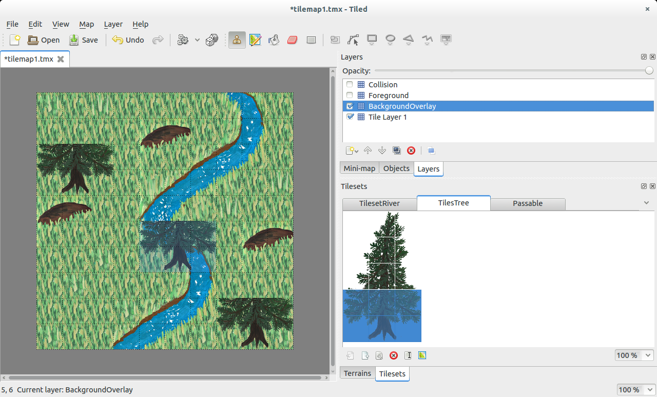657x397 pixels.
Task: Choose the Insert Tile object tool
Action: pos(446,40)
